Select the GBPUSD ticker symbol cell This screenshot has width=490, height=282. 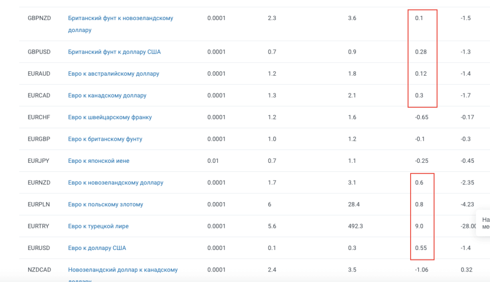(x=39, y=52)
